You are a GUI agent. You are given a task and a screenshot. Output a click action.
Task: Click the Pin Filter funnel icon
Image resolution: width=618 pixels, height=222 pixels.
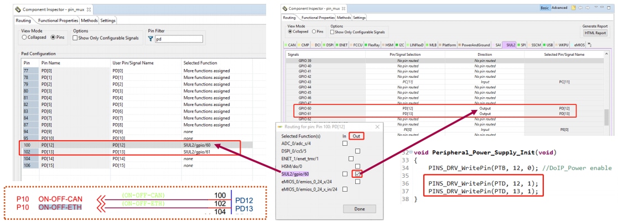[x=150, y=39]
